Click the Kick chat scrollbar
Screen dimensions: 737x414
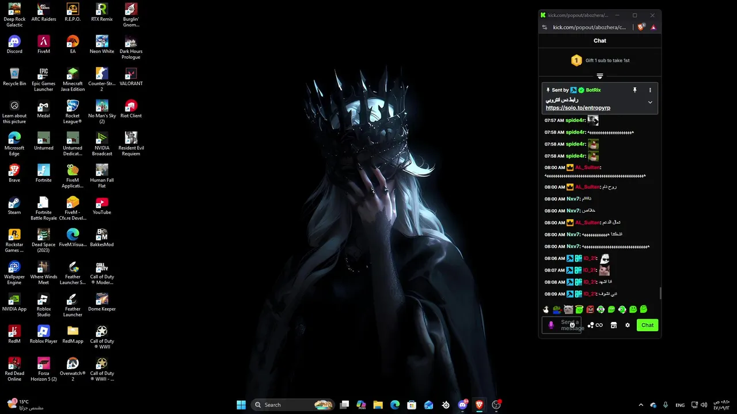tap(660, 293)
